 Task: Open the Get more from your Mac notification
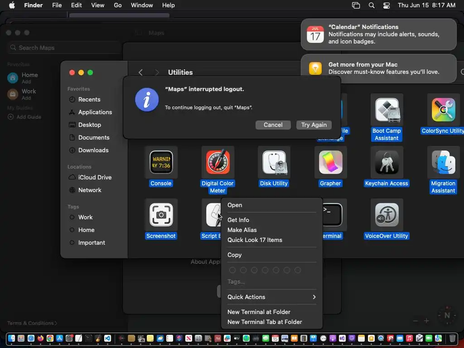pos(378,68)
